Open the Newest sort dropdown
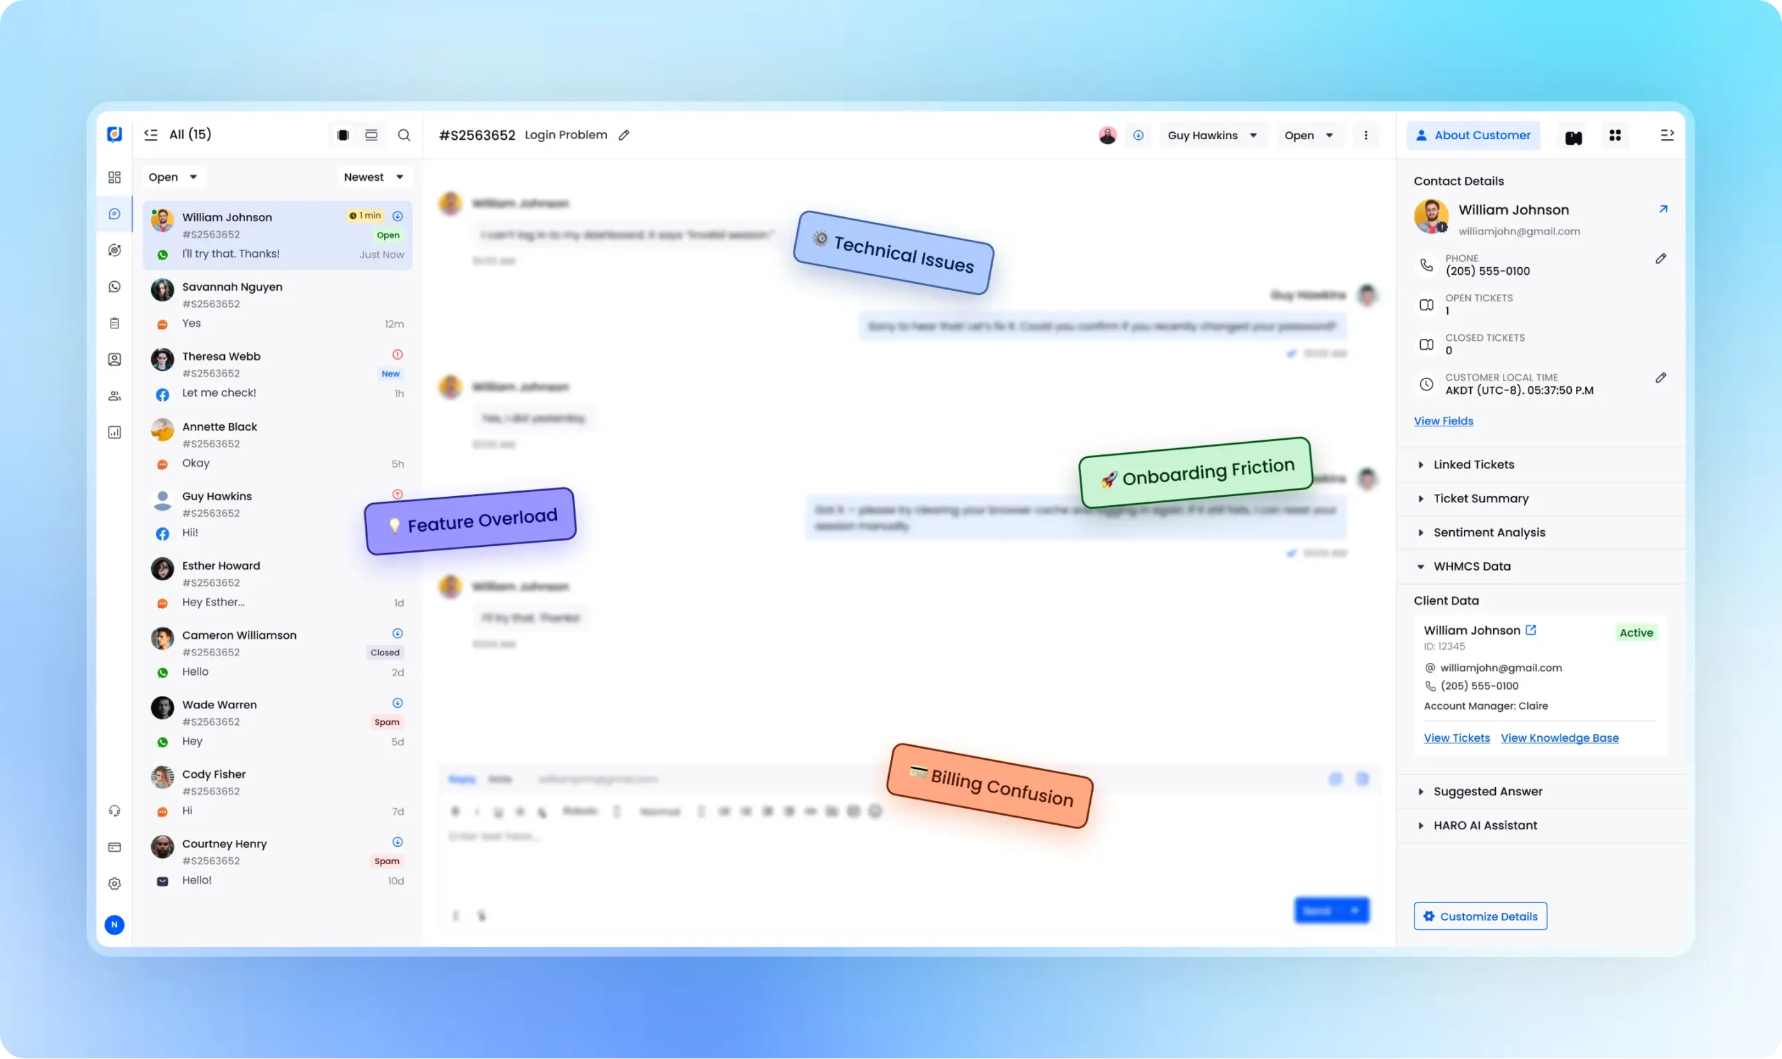The height and width of the screenshot is (1059, 1782). click(373, 177)
